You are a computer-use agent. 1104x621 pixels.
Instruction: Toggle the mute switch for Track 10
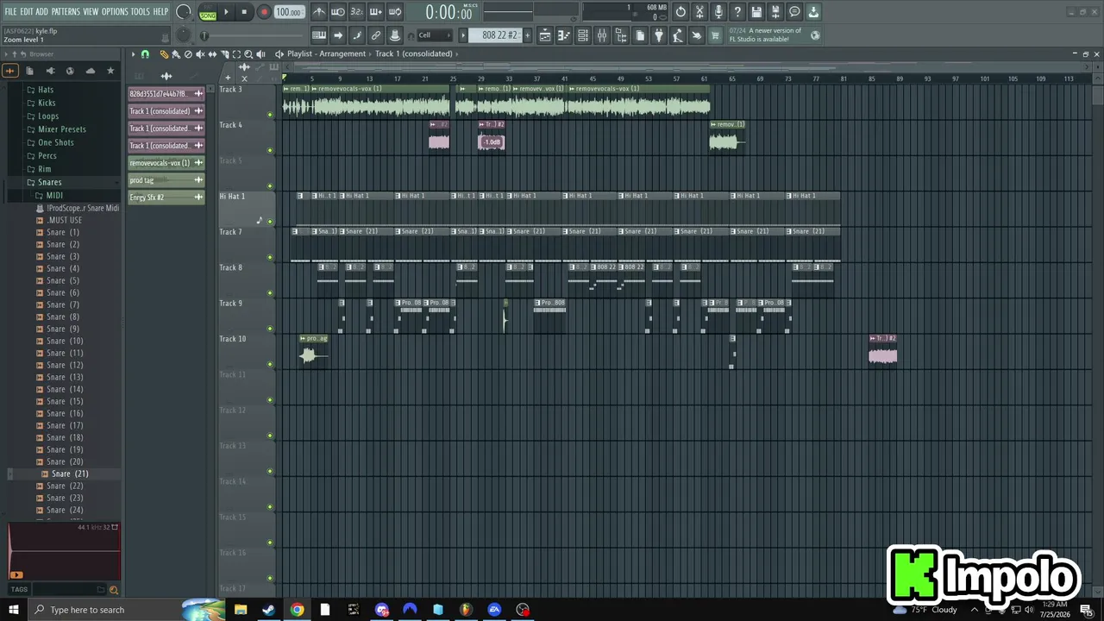point(270,364)
